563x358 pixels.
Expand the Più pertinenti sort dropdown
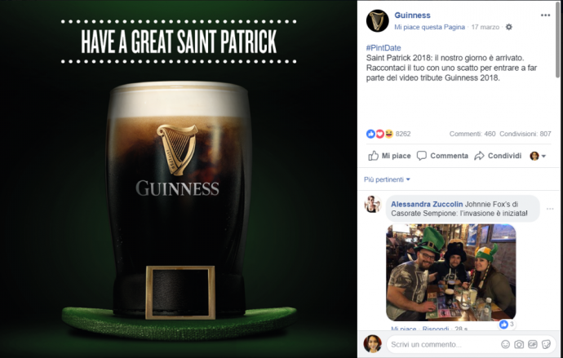pos(387,179)
